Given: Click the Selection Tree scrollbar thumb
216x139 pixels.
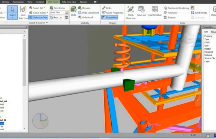Looking at the screenshot, I should 24,62.
